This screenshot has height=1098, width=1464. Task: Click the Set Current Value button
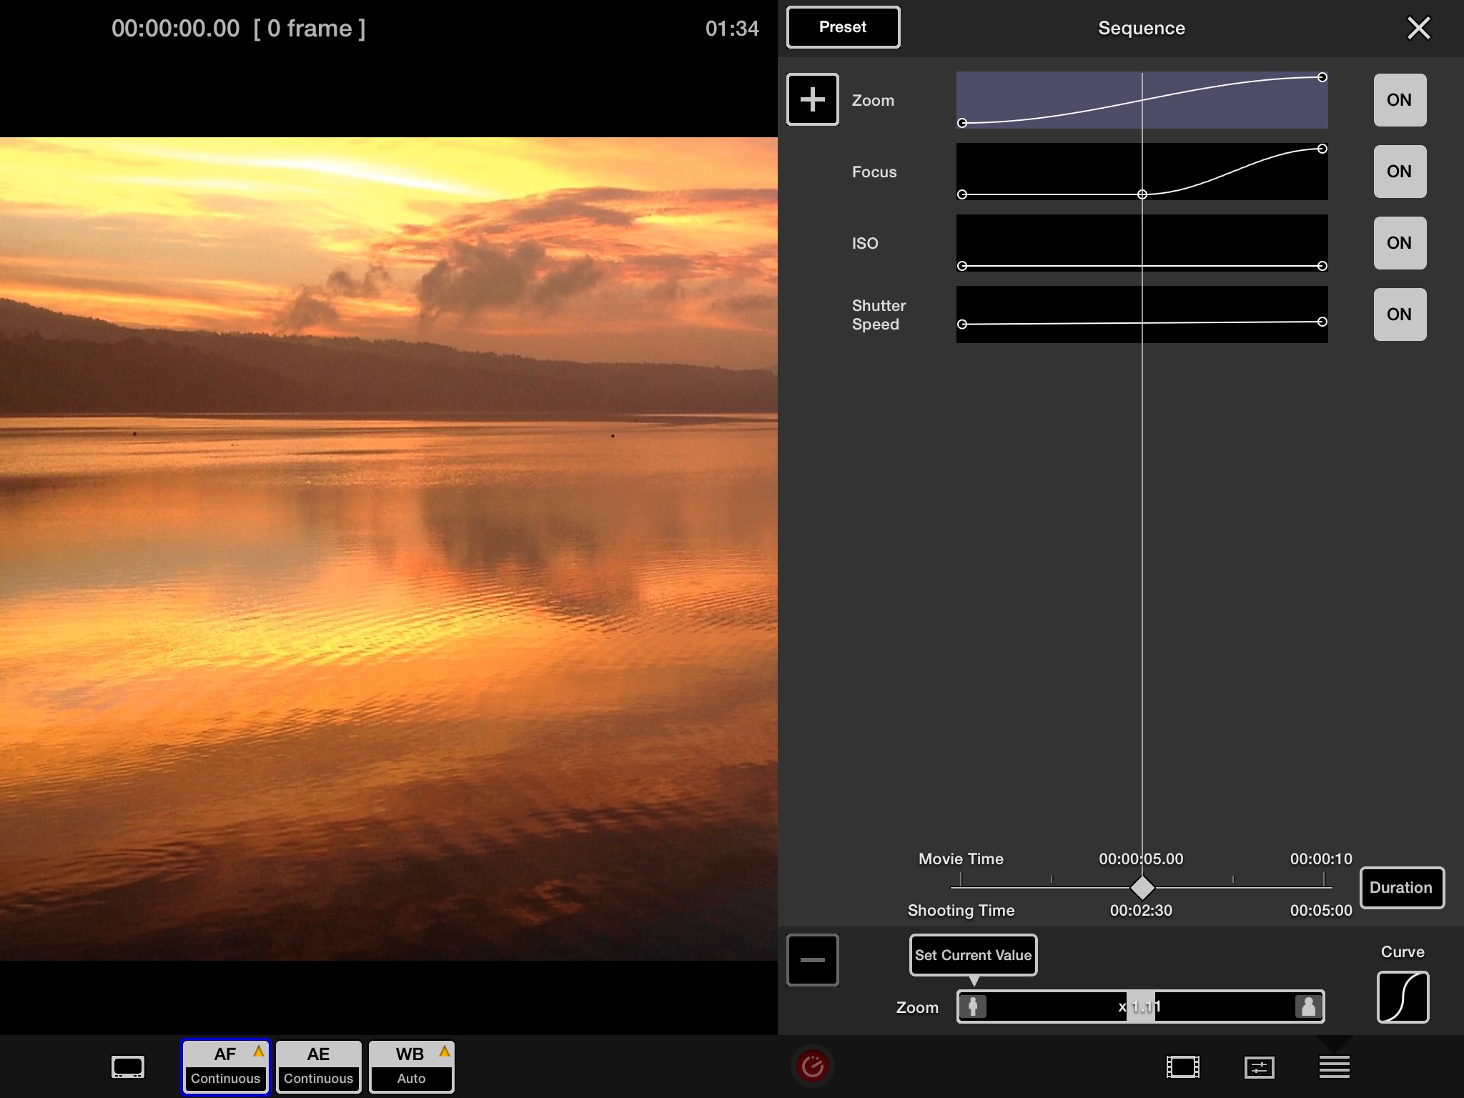coord(971,955)
